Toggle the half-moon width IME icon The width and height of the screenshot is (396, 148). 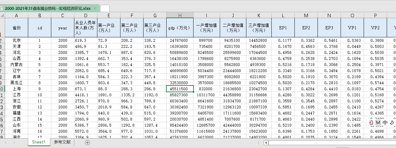tap(392, 122)
